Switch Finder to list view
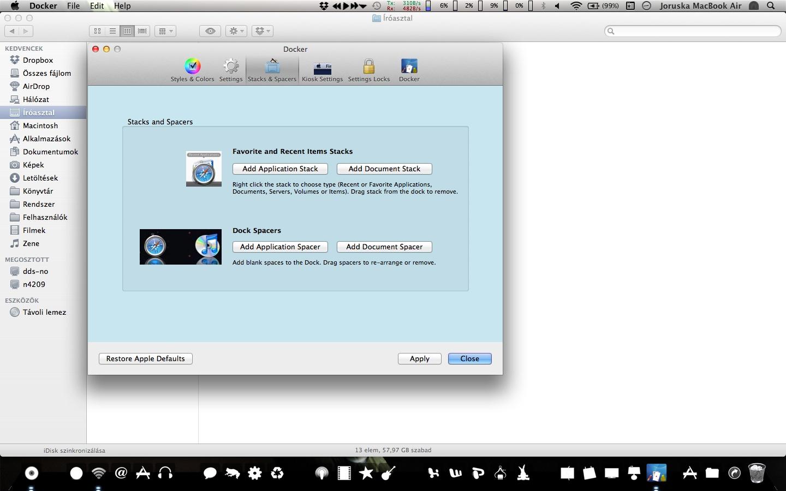 pyautogui.click(x=112, y=31)
